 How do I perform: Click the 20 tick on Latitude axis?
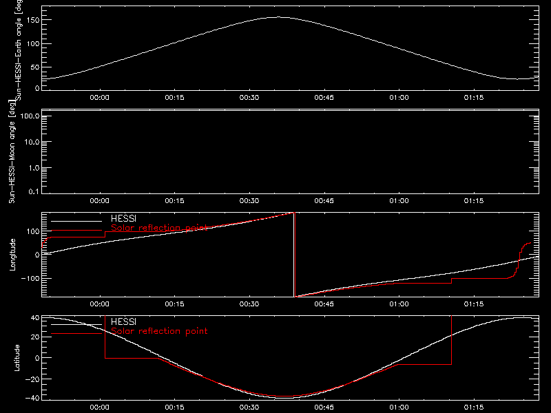click(35, 337)
